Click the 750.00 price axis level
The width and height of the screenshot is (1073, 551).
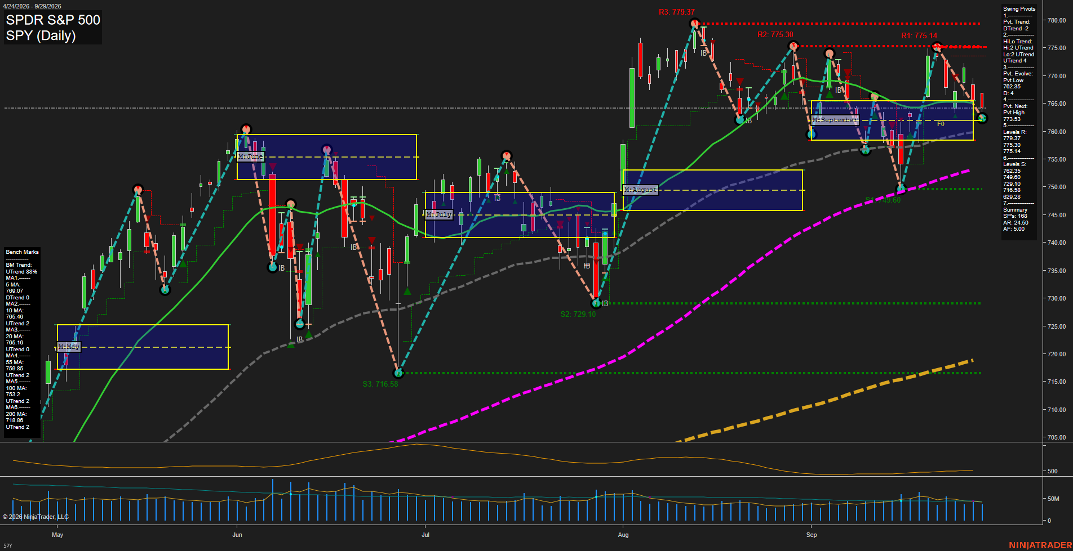pyautogui.click(x=1057, y=187)
